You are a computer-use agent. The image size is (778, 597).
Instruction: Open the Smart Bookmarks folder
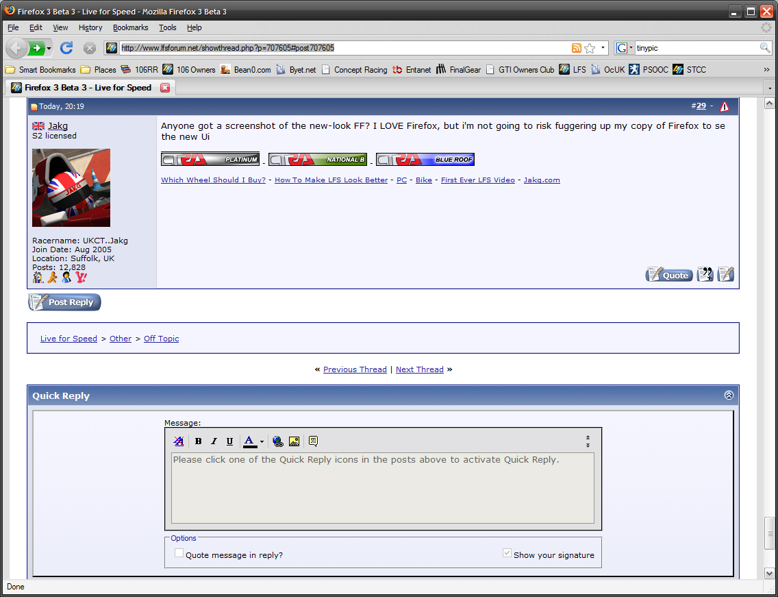[x=40, y=69]
